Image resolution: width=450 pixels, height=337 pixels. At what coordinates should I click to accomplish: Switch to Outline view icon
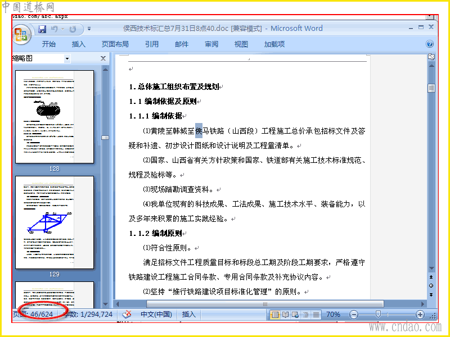click(x=305, y=315)
